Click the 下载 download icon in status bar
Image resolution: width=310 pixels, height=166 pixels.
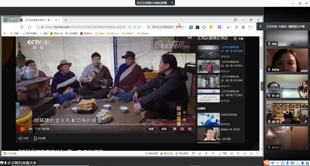click(x=223, y=153)
